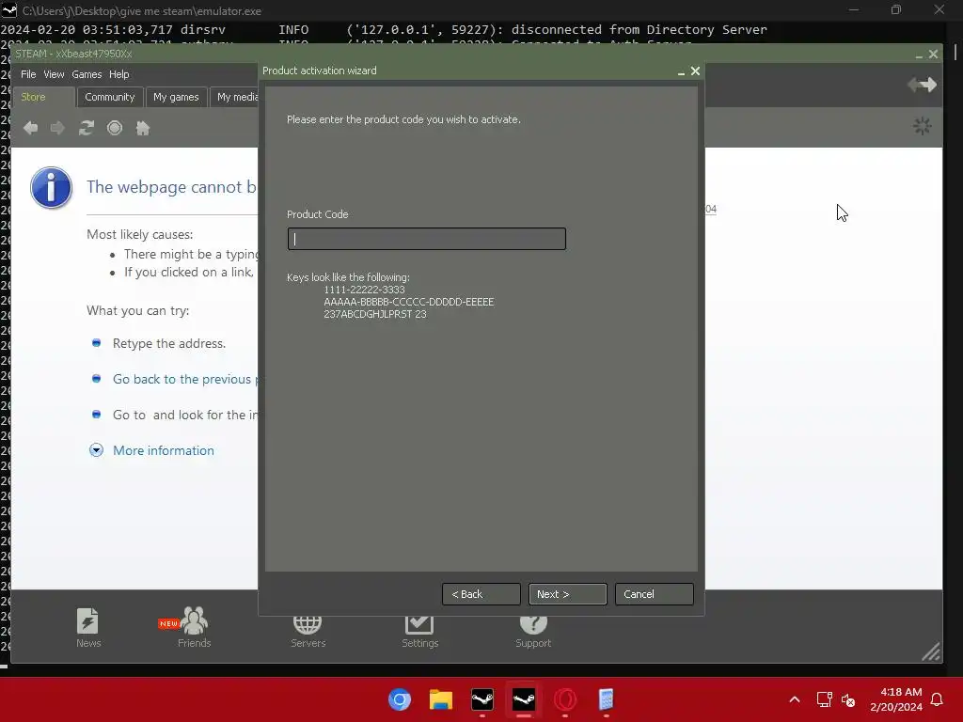Open the File menu
This screenshot has height=722, width=963.
(x=28, y=74)
